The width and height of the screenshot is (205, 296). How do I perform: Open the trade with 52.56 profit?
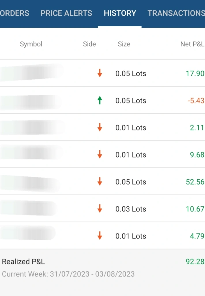[x=102, y=182]
